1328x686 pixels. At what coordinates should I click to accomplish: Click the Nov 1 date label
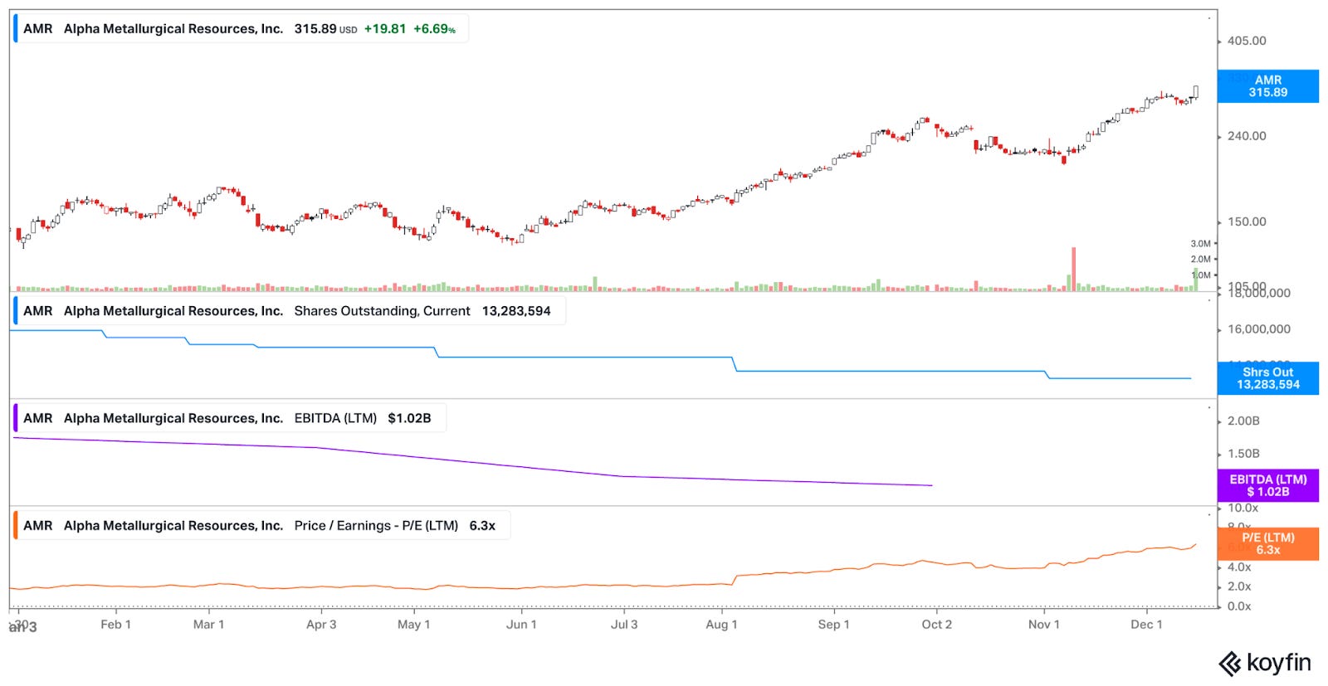(x=1043, y=625)
